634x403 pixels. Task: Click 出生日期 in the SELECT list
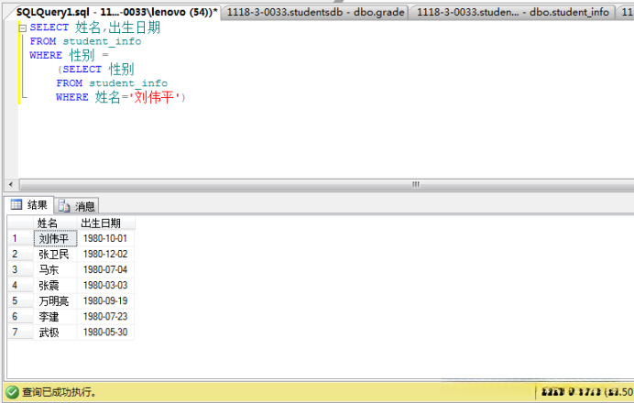pos(135,27)
